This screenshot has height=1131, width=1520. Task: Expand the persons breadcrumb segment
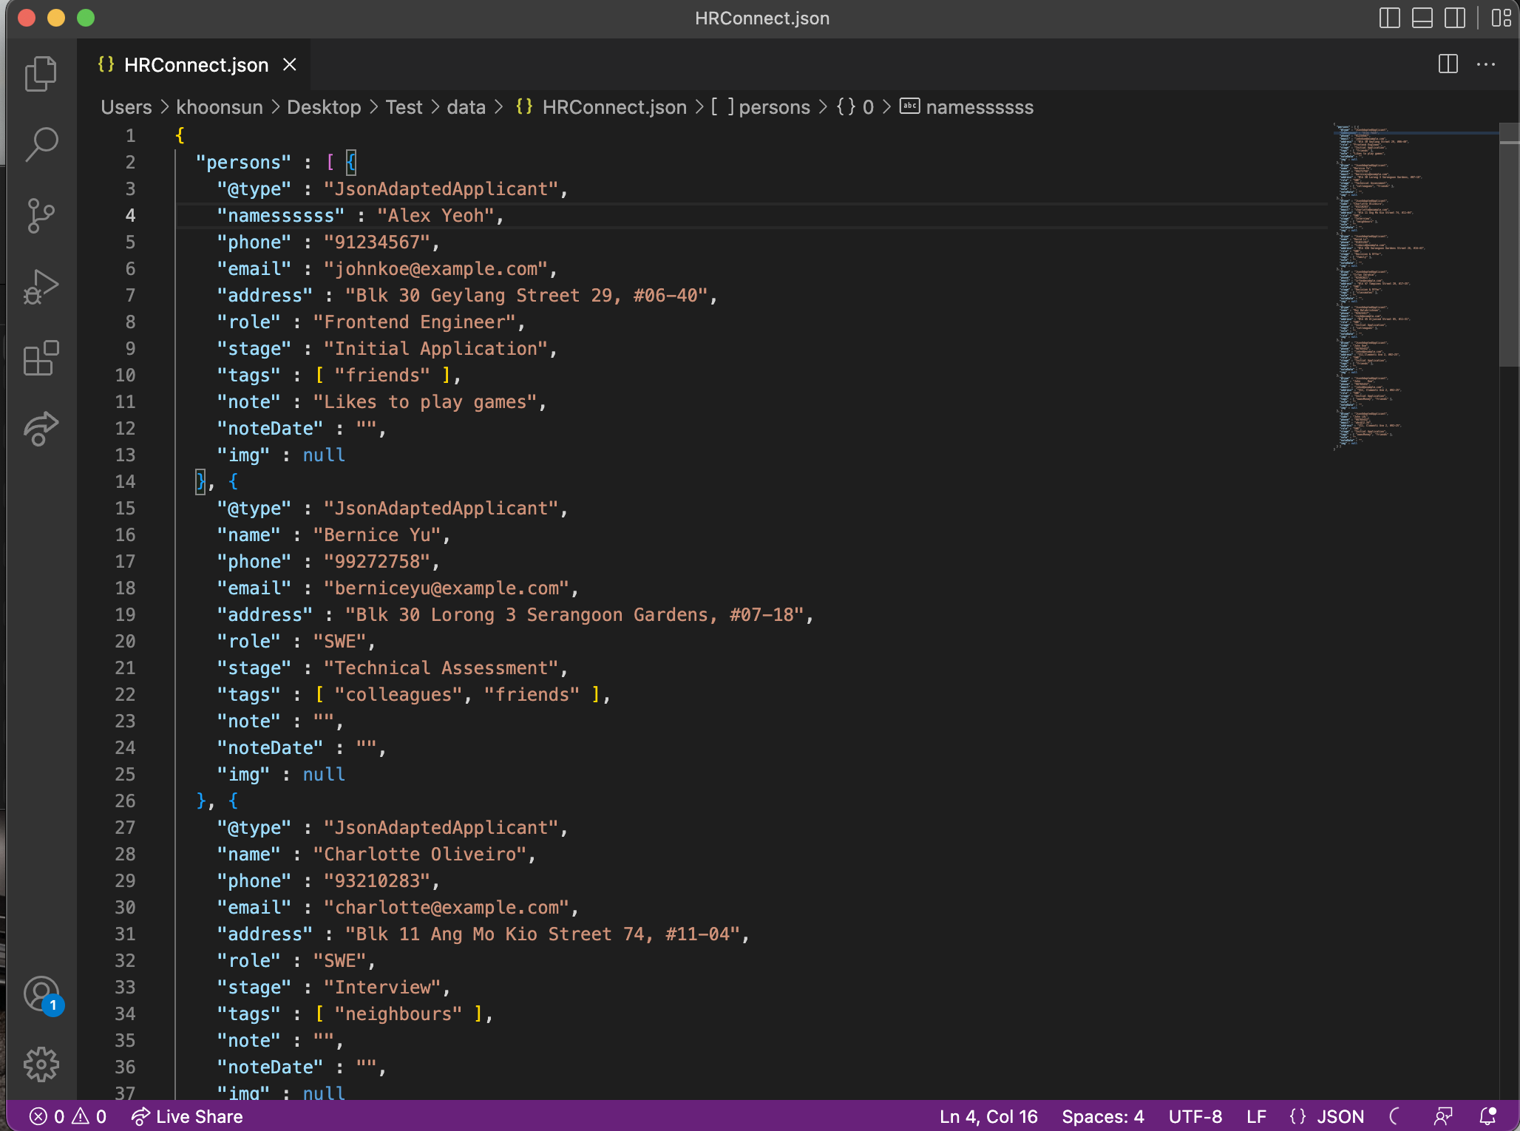[x=773, y=107]
